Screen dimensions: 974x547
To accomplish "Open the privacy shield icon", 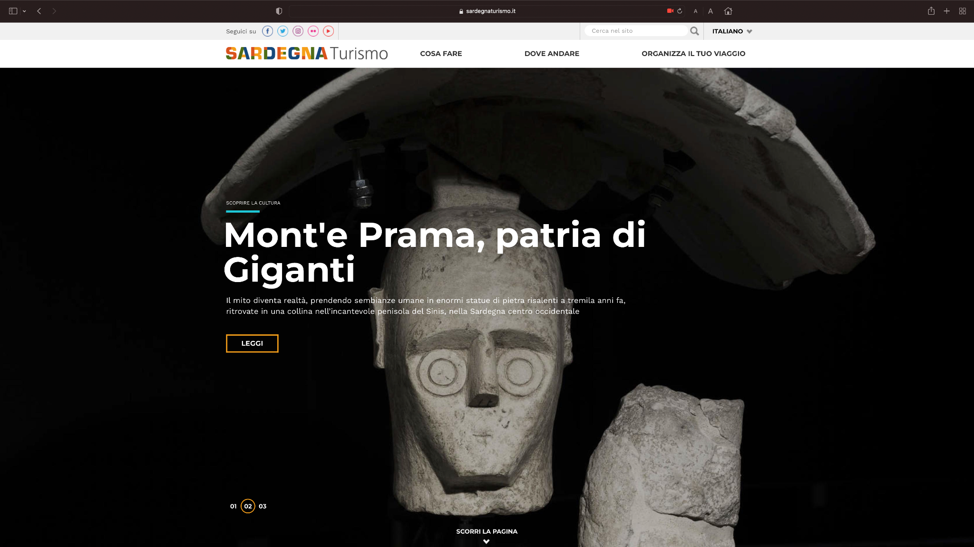I will click(279, 11).
